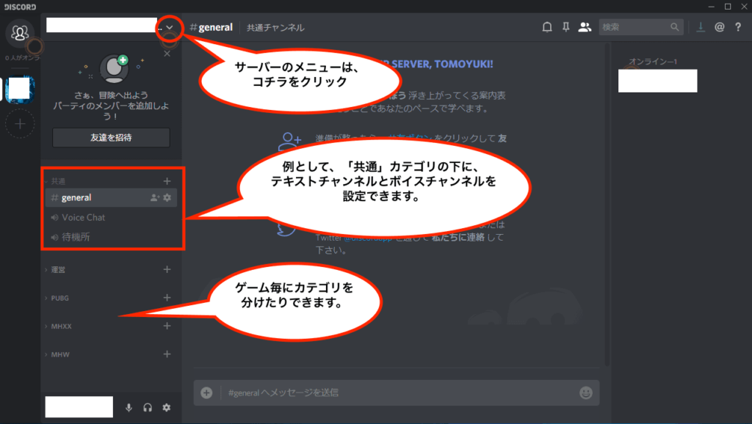This screenshot has height=424, width=752.
Task: Add a server with the plus button
Action: click(x=20, y=124)
